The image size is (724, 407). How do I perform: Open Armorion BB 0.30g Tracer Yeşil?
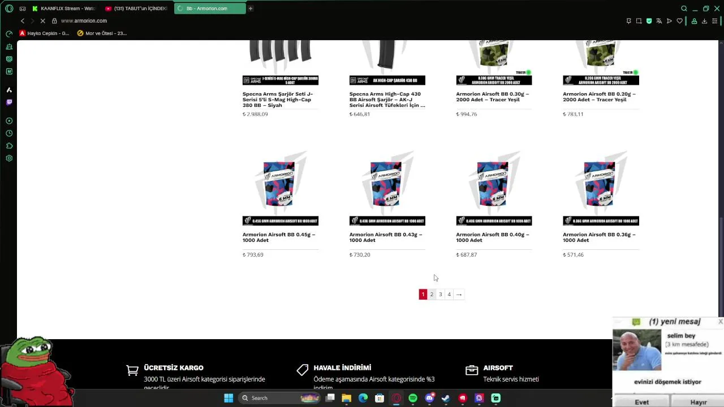coord(493,97)
